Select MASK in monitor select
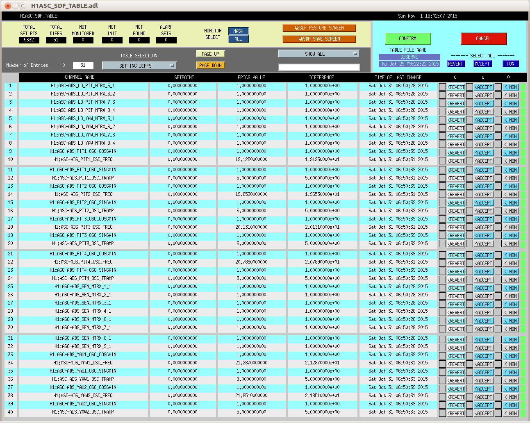This screenshot has height=423, width=530. (238, 31)
